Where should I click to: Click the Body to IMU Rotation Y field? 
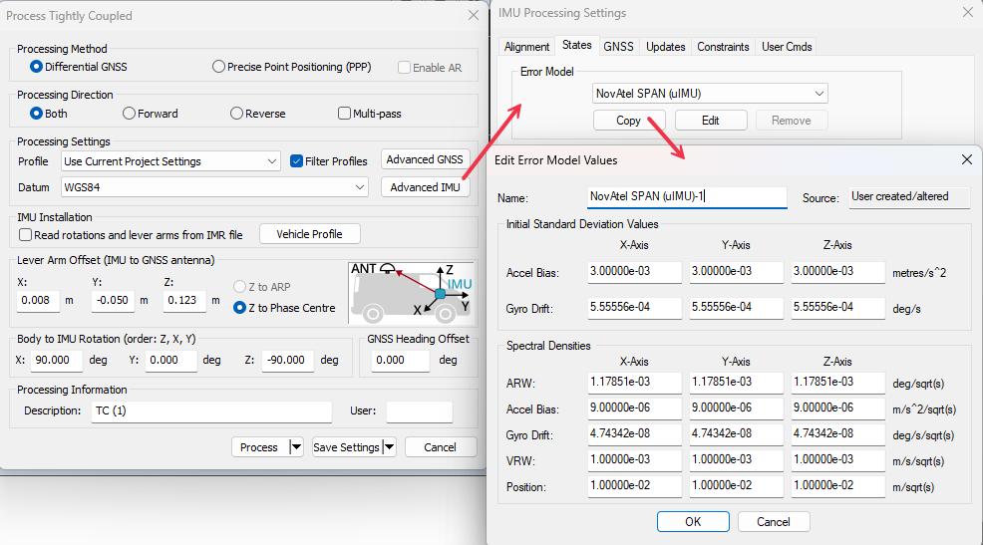[171, 361]
